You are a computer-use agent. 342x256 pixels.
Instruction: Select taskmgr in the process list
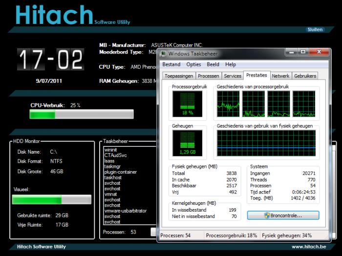(112, 167)
